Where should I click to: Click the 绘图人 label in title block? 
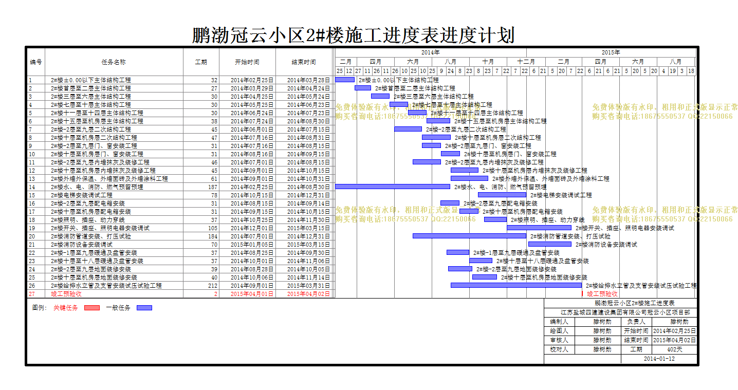pos(559,331)
